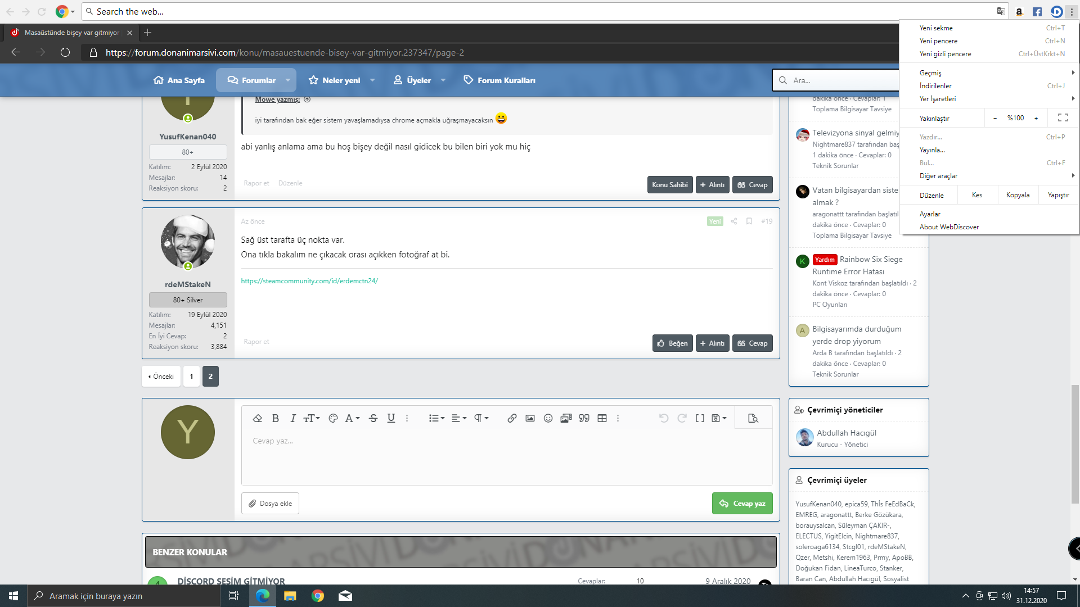Open the text color palette
The height and width of the screenshot is (607, 1080).
click(x=333, y=418)
